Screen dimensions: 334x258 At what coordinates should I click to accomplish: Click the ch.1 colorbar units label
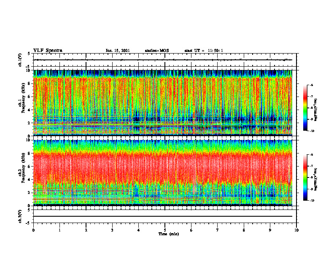(x=316, y=110)
